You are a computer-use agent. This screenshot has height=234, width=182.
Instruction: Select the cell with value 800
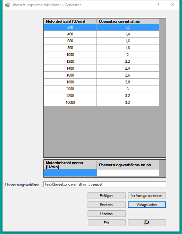(70, 48)
